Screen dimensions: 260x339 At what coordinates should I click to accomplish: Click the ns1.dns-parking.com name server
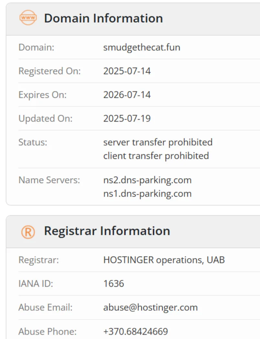[147, 194]
